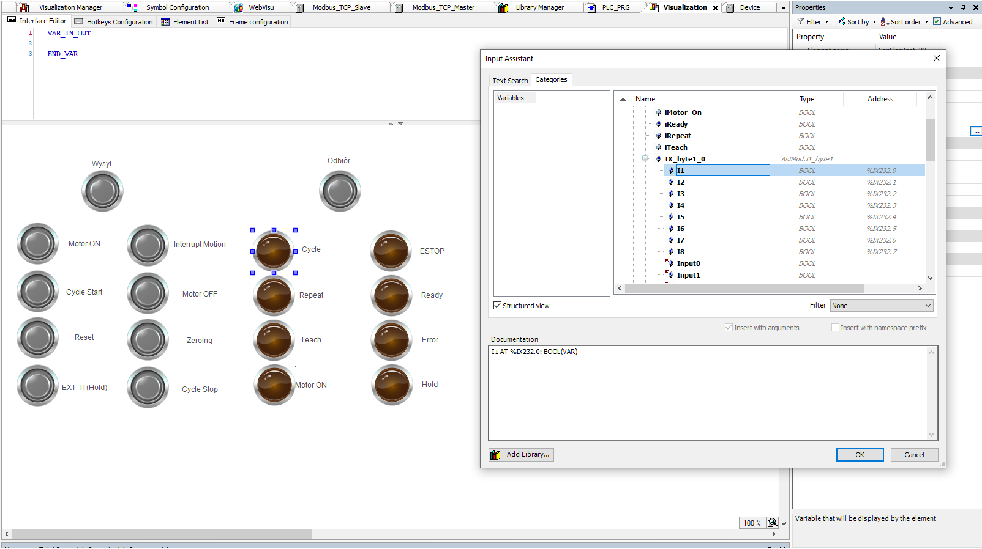This screenshot has height=549, width=982.
Task: Select variable I2 in the list
Action: pos(681,182)
